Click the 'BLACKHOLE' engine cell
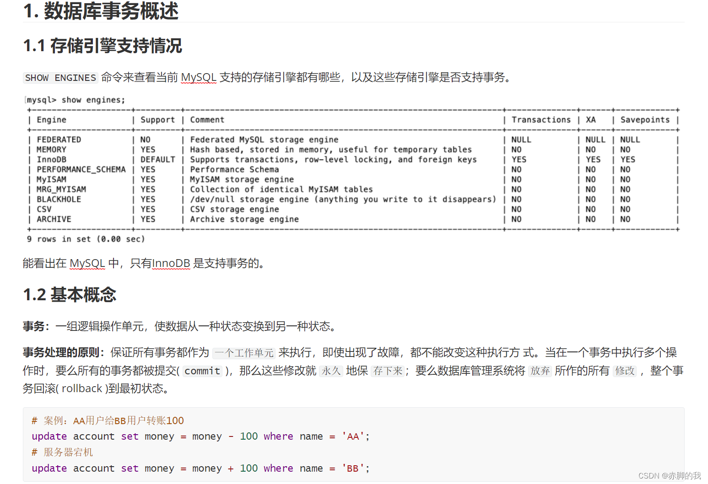 [59, 199]
